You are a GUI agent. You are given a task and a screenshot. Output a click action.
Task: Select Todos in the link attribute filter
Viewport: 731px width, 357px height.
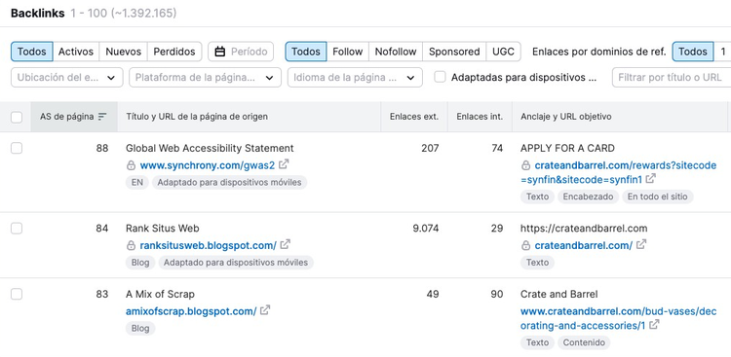coord(306,52)
